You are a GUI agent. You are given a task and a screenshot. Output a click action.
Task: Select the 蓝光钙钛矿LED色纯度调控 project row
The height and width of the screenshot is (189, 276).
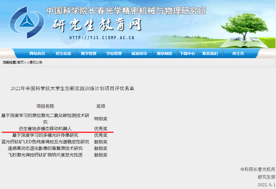point(45,142)
